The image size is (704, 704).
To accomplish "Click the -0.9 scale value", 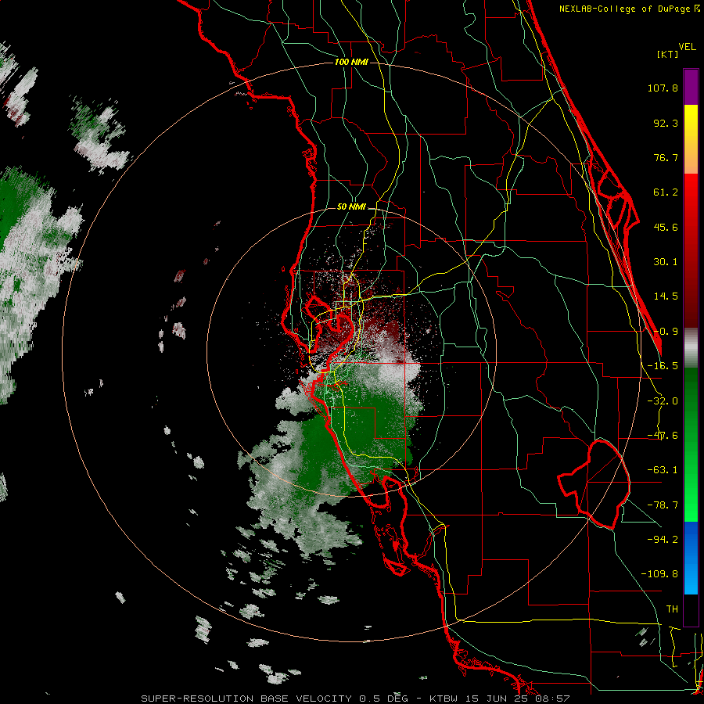I will 666,332.
